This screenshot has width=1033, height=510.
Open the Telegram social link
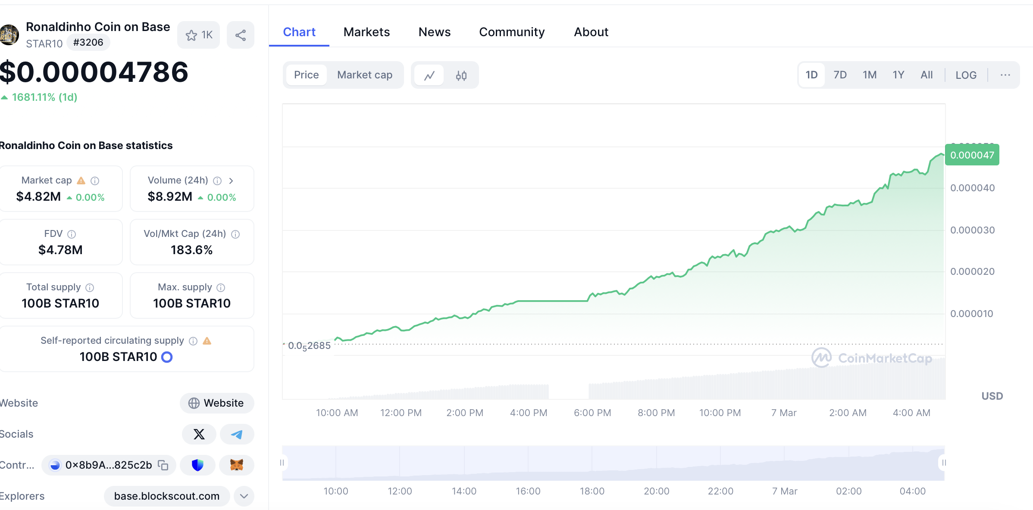[x=237, y=434]
